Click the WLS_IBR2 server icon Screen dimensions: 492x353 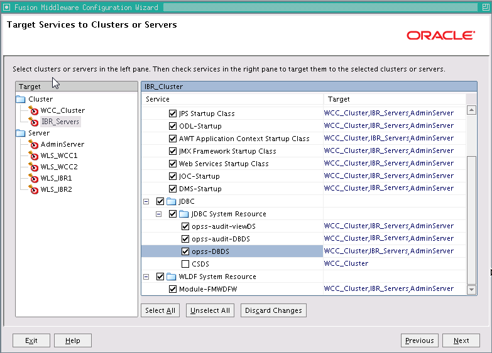click(33, 189)
